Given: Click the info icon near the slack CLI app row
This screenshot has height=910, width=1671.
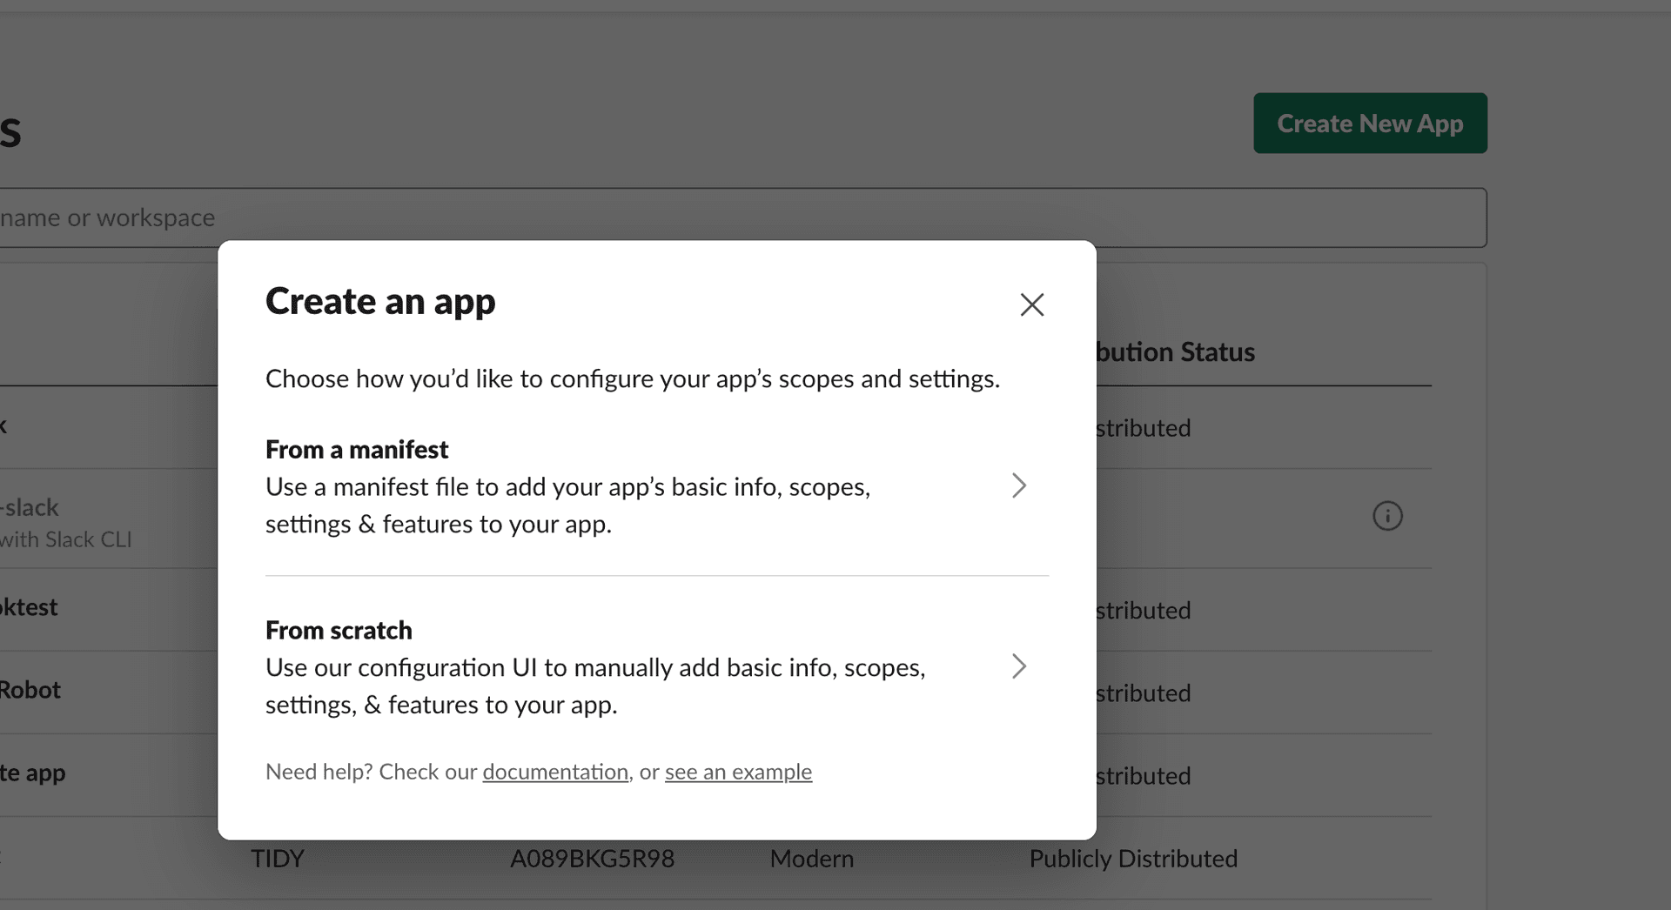Looking at the screenshot, I should (x=1387, y=516).
